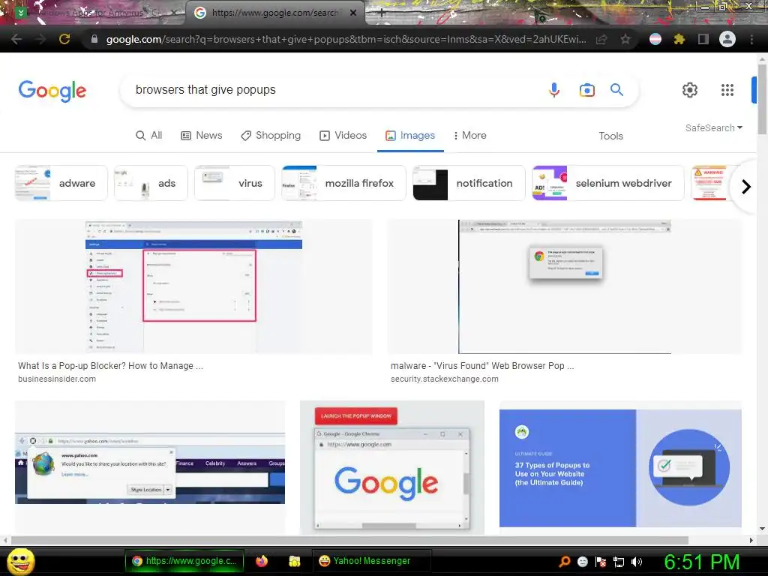This screenshot has height=576, width=768.
Task: Open the extensions puzzle piece icon
Action: (679, 39)
